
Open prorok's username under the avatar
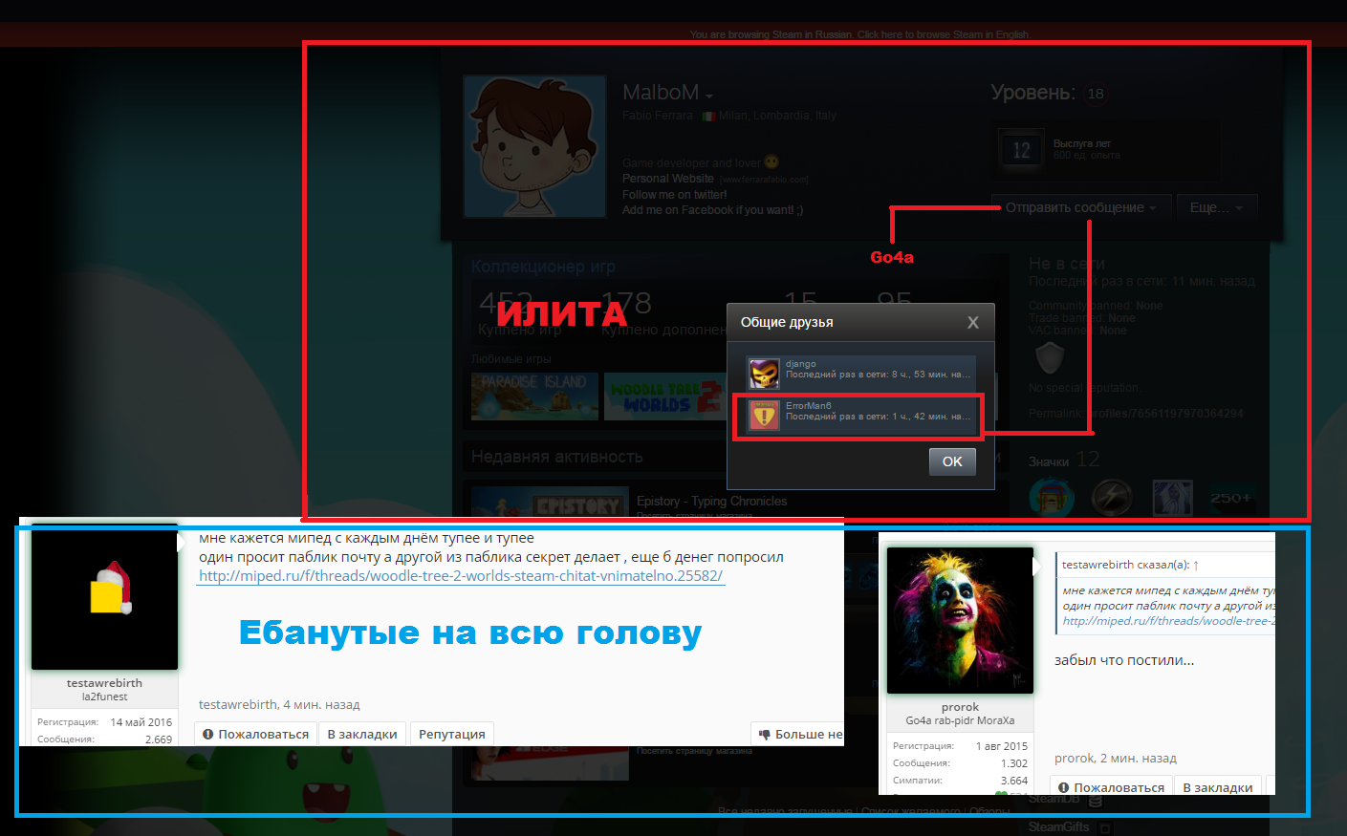point(960,707)
